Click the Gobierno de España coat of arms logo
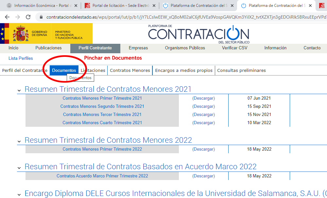The image size is (327, 198). (21, 33)
